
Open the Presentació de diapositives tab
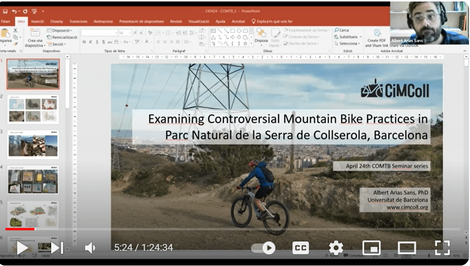141,22
